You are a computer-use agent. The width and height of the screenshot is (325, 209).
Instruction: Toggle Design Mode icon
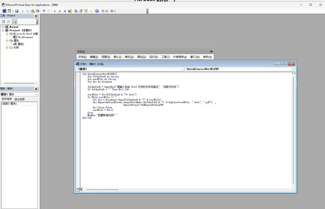(x=70, y=11)
